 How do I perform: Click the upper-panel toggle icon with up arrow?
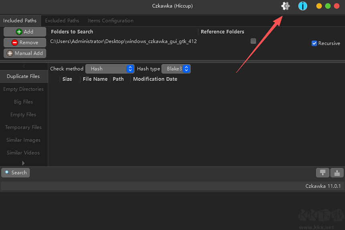pos(337,172)
